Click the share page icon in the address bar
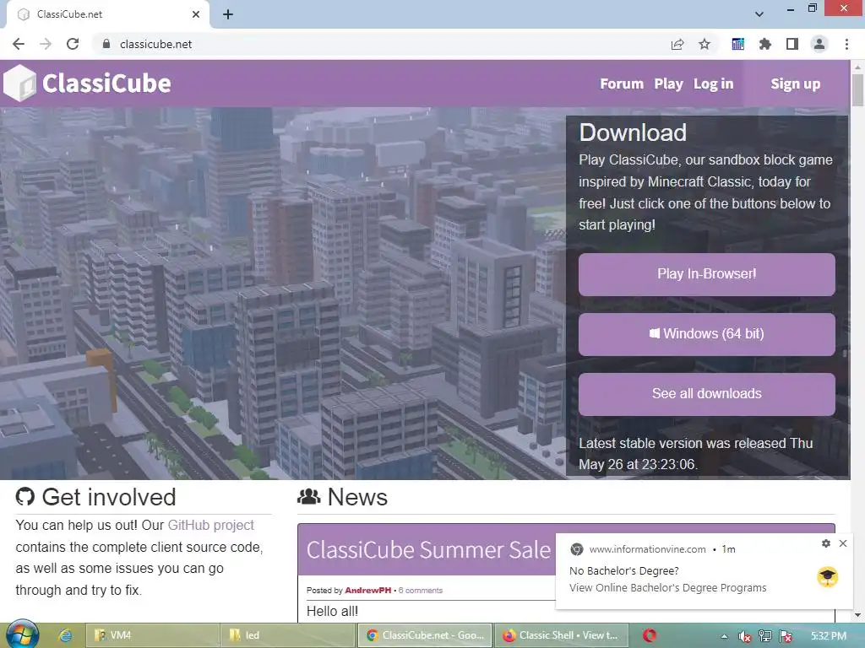Viewport: 865px width, 648px height. (677, 44)
